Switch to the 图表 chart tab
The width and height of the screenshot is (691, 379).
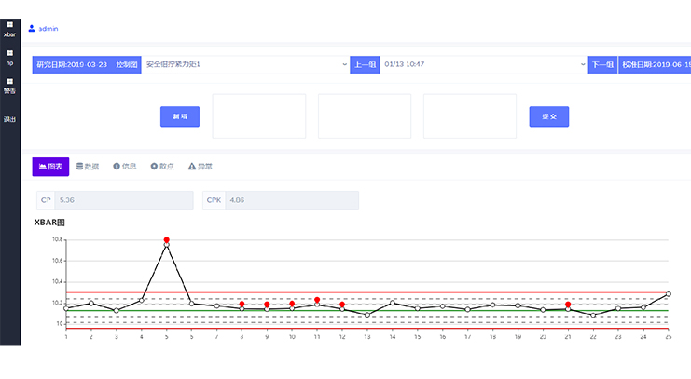(x=50, y=167)
